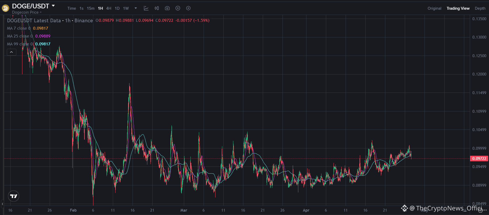
Task: Click the MA 7 close indicator legend
Action: tap(28, 28)
